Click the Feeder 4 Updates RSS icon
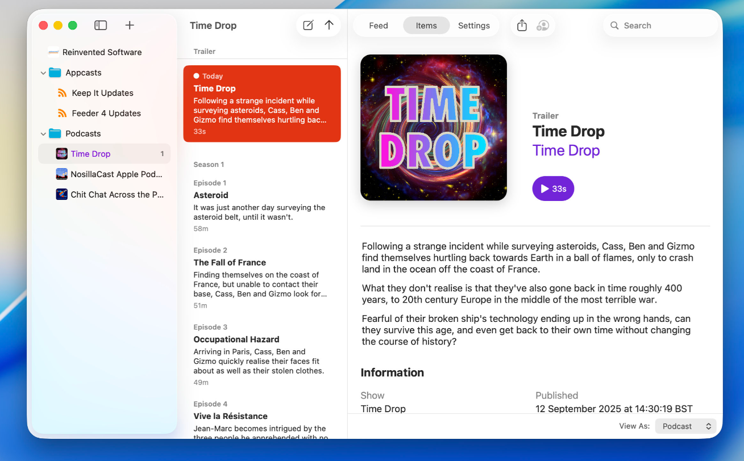 click(63, 114)
